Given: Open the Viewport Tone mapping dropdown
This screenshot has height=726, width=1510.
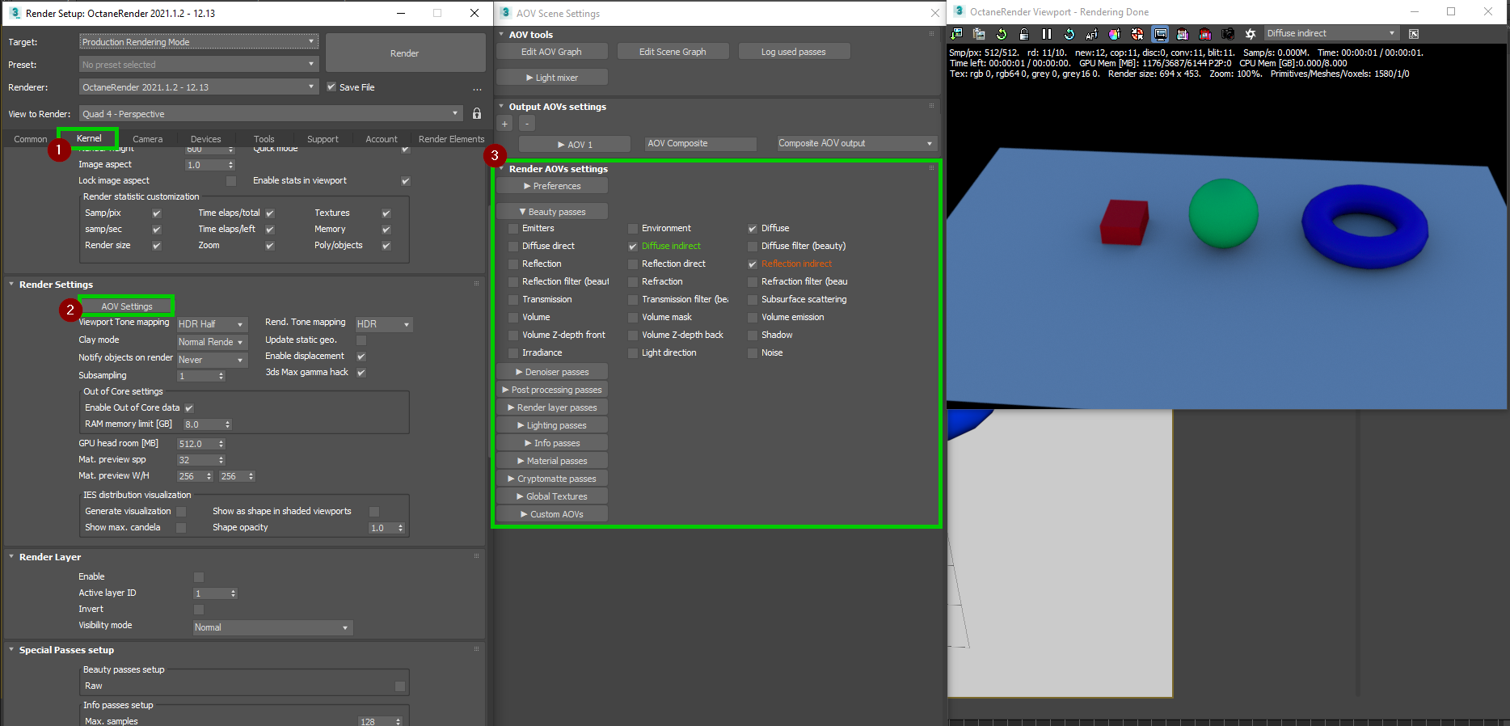Looking at the screenshot, I should (212, 324).
